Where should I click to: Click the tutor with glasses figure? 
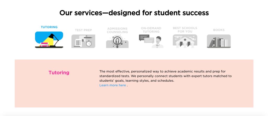pos(158,42)
